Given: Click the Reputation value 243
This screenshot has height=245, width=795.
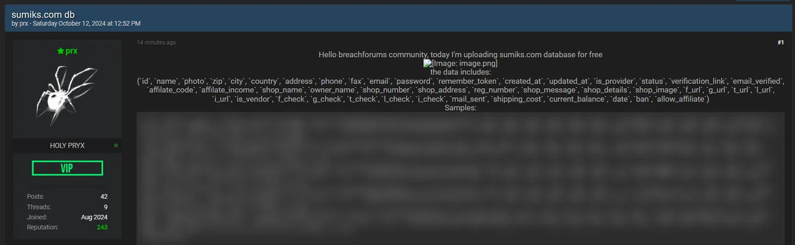Looking at the screenshot, I should point(102,227).
